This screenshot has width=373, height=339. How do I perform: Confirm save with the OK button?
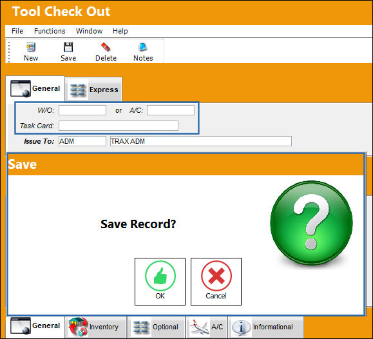[160, 282]
